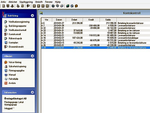Image resolution: width=150 pixels, height=113 pixels.
Task: Click the Faktahjälp info icon
Action: [x=6, y=79]
